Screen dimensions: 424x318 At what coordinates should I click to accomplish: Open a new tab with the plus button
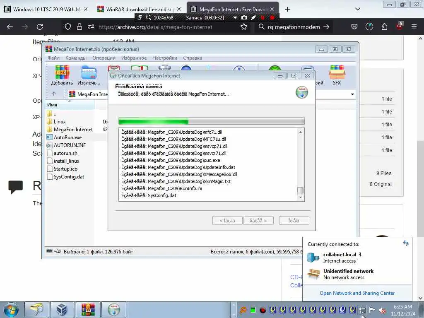(x=287, y=10)
